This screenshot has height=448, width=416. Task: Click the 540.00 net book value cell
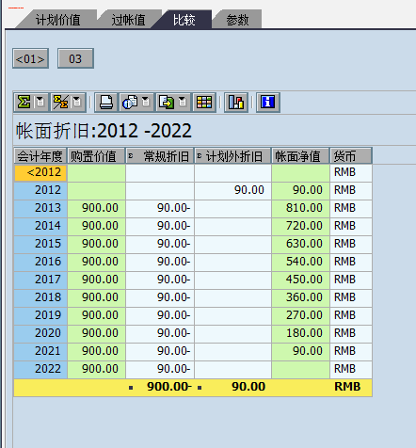[300, 262]
